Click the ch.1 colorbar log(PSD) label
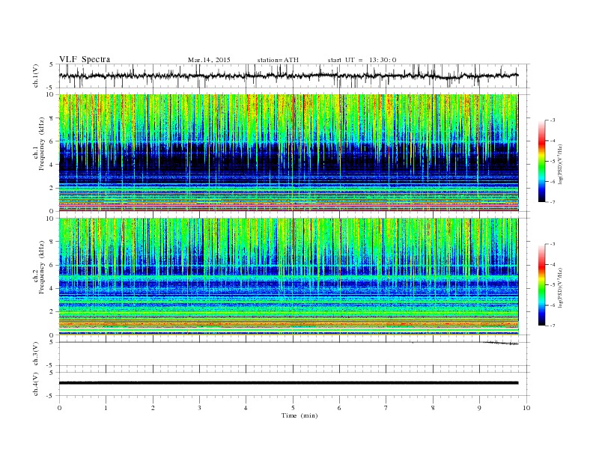 coord(561,164)
